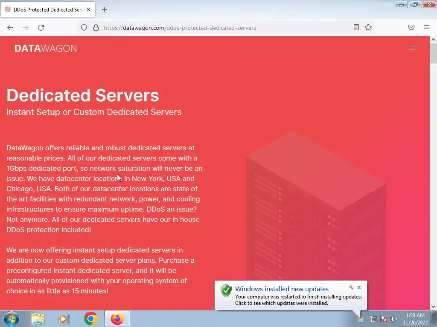Click green shield icon in update notification
This screenshot has width=437, height=327.
pos(226,291)
